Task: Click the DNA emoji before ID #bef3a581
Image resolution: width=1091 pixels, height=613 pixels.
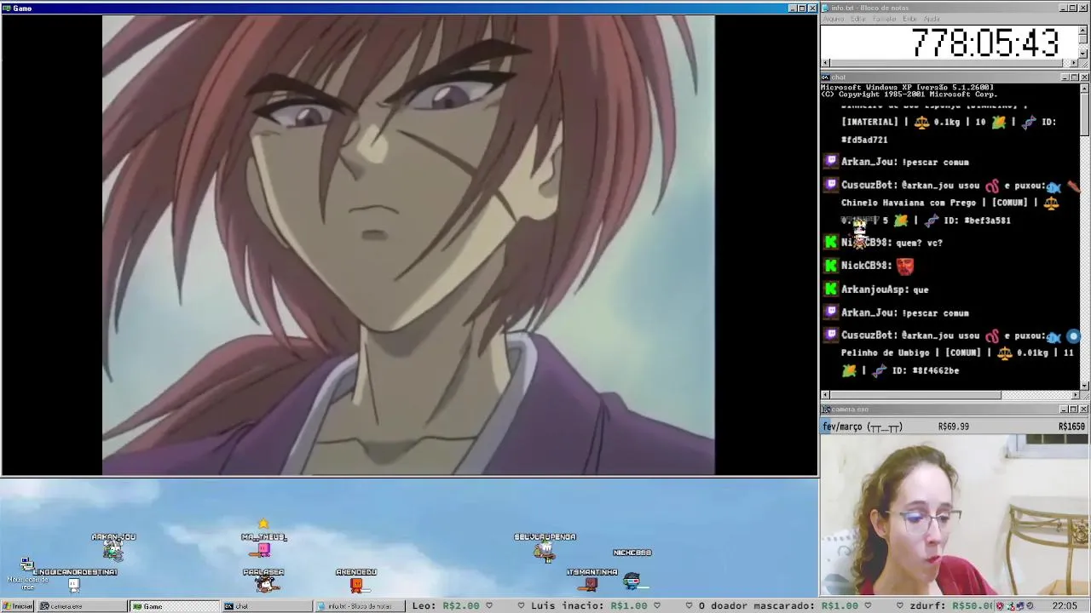Action: pyautogui.click(x=932, y=221)
